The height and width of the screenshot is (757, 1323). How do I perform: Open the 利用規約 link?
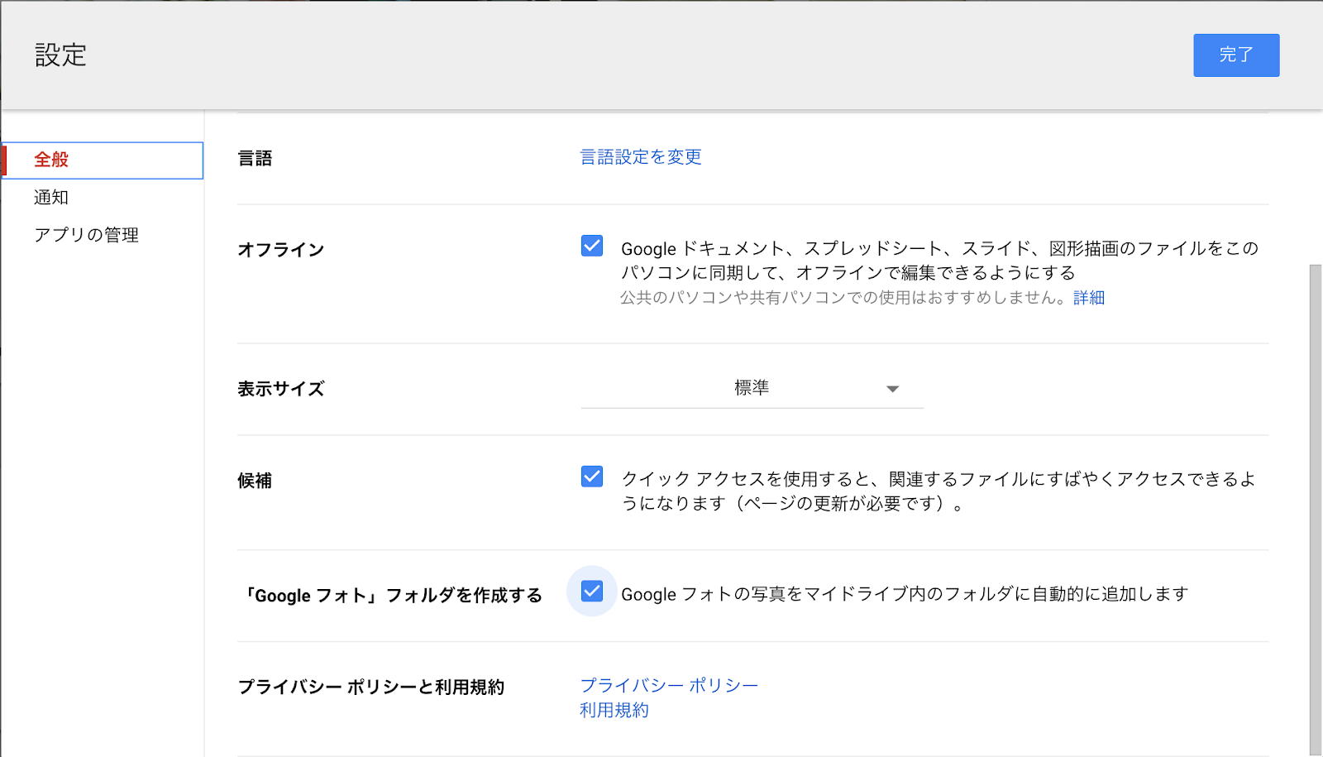[614, 711]
